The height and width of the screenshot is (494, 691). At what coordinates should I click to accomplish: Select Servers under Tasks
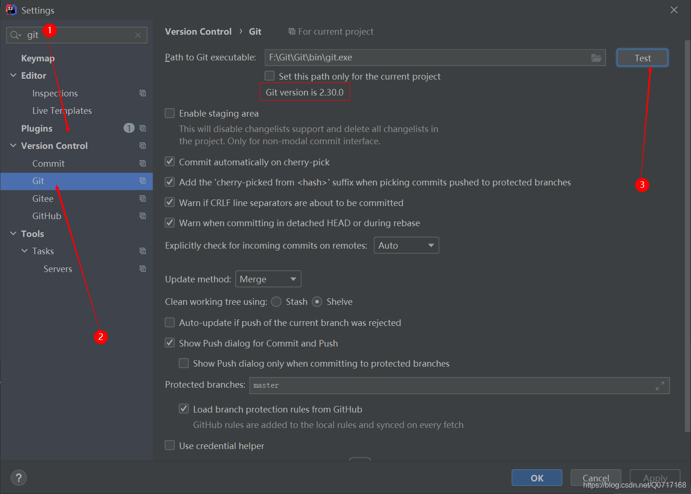click(58, 269)
